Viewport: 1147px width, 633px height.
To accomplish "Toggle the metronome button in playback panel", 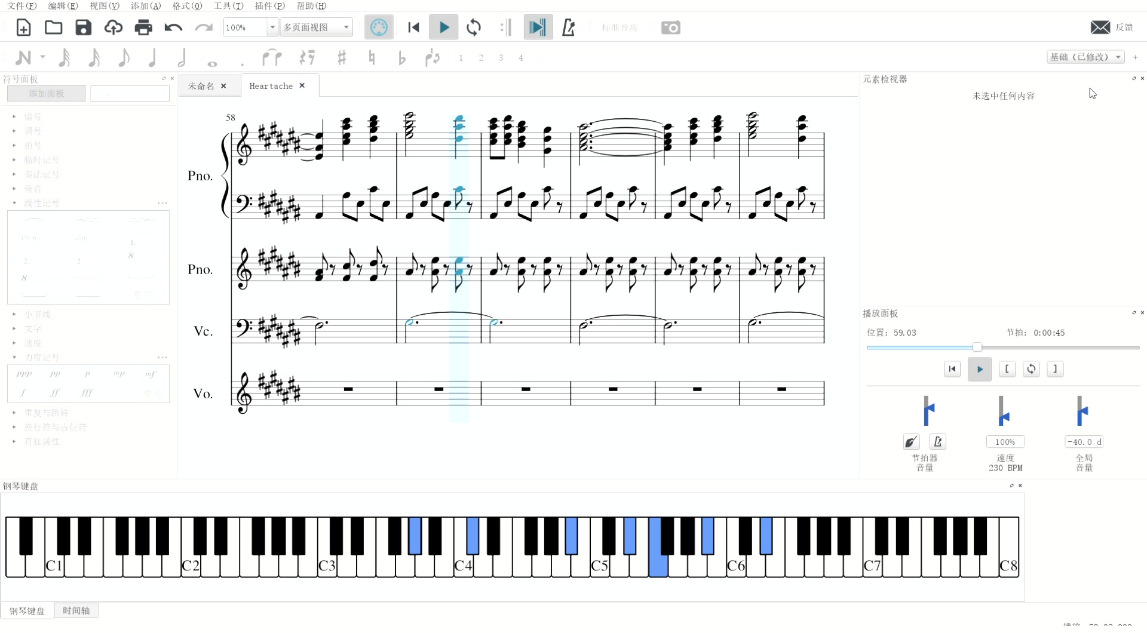I will (938, 442).
